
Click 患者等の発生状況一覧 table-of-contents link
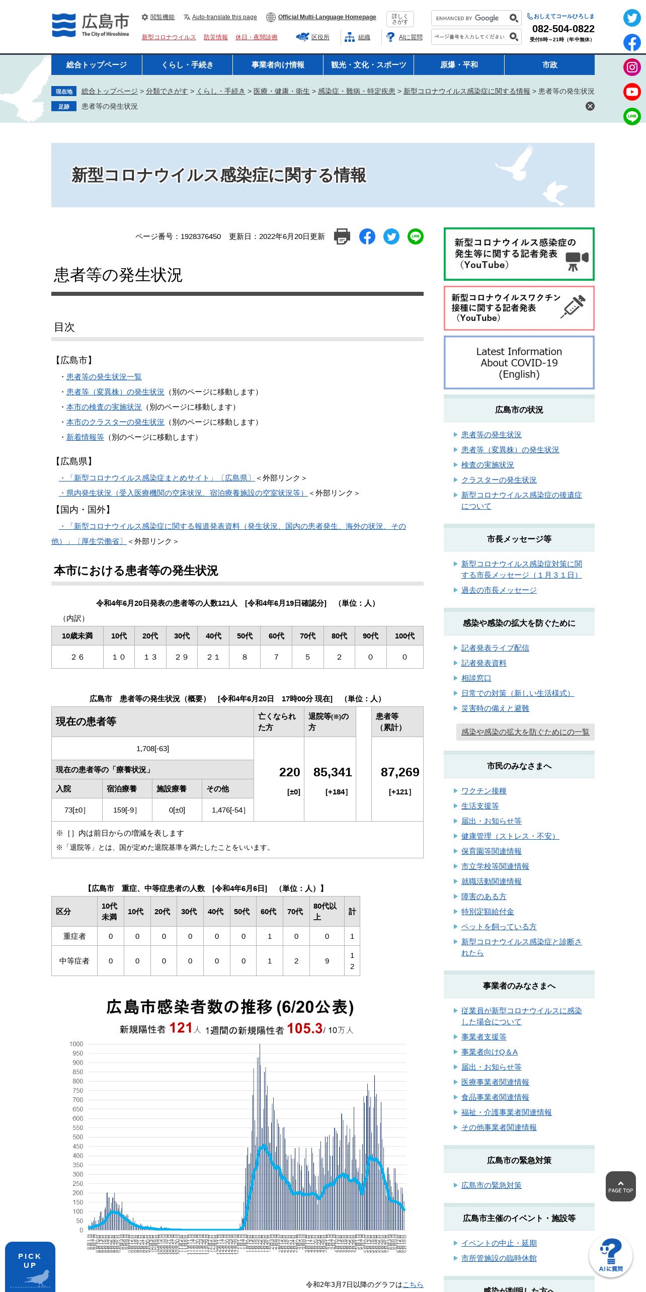[104, 377]
